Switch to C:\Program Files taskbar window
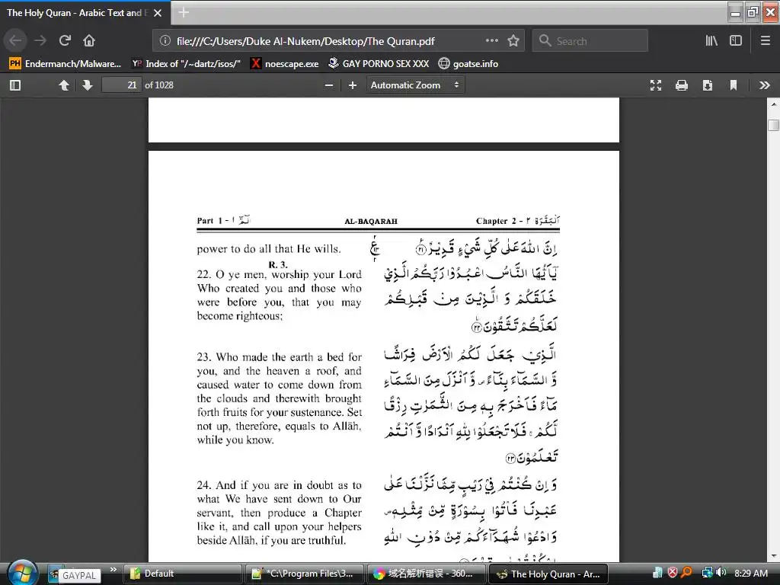This screenshot has width=780, height=585. [x=305, y=574]
